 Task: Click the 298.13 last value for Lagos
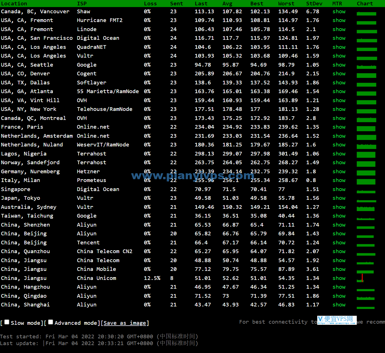205,154
